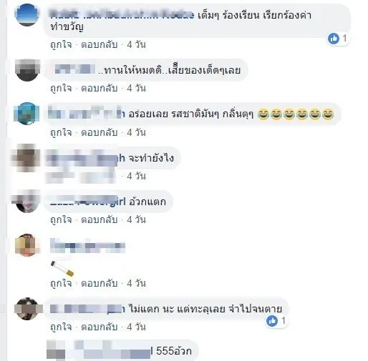Screen dimensions: 368x361
Task: Reply to the ทานให้หมดดิ comment via ตอบกลับ
Action: tap(100, 88)
